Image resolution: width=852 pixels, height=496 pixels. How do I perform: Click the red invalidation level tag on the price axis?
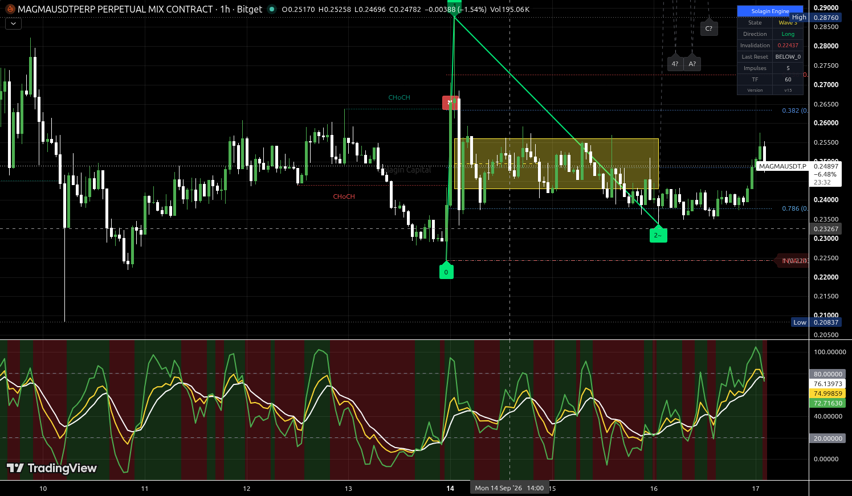pyautogui.click(x=792, y=261)
